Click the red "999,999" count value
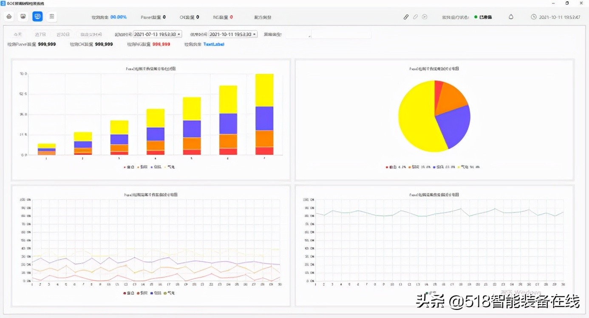The width and height of the screenshot is (589, 318). 161,44
